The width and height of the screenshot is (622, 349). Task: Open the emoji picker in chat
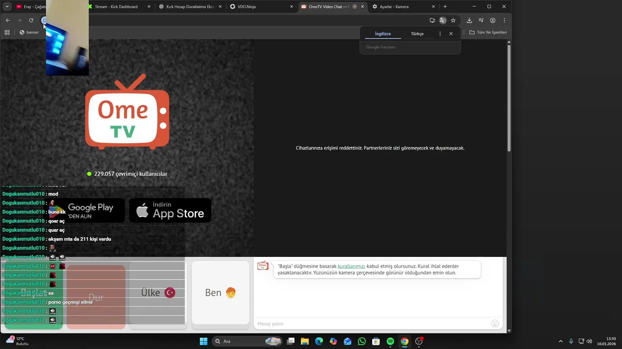point(495,323)
